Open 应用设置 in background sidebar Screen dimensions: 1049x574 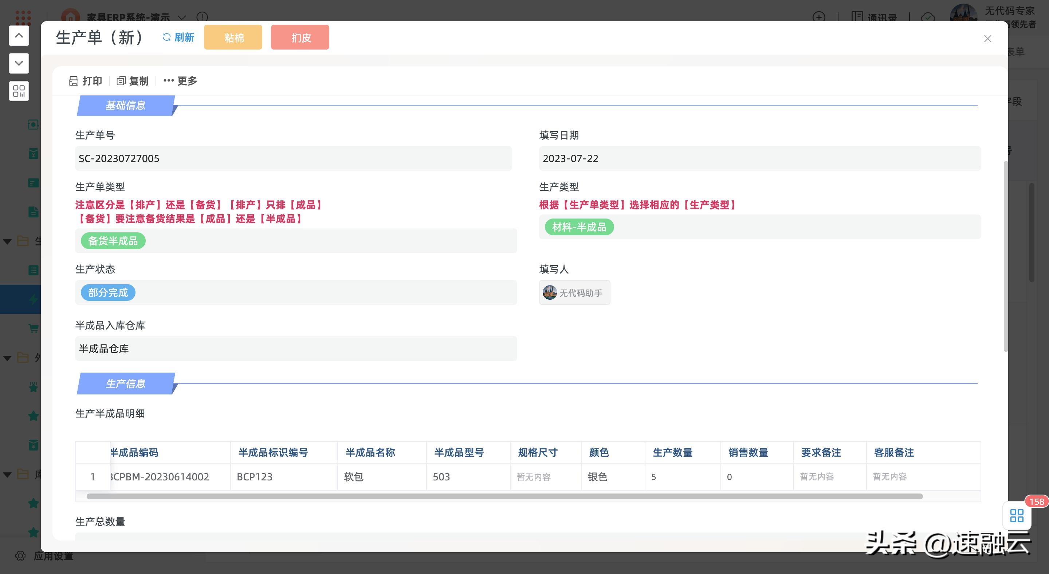pyautogui.click(x=53, y=556)
